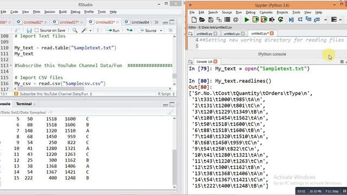This screenshot has height=195, width=347.
Task: Expand second toolbar overflow chevron in Spyder
Action: tap(340, 20)
